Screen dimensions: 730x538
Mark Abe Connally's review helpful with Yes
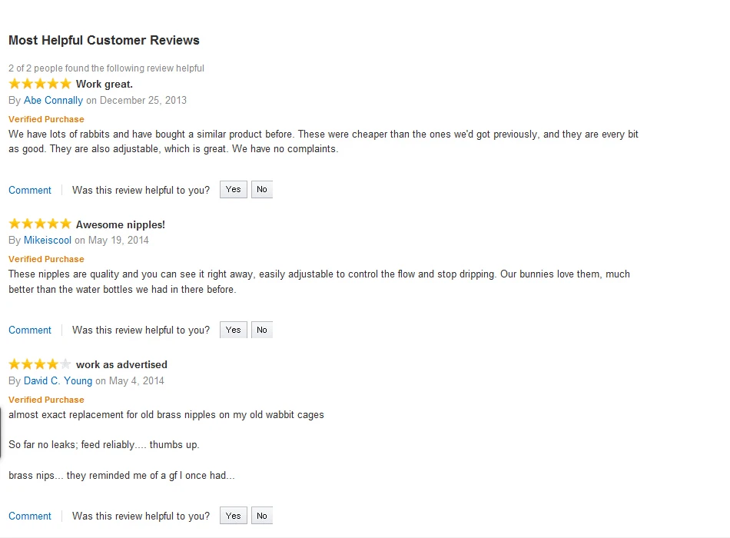[234, 190]
